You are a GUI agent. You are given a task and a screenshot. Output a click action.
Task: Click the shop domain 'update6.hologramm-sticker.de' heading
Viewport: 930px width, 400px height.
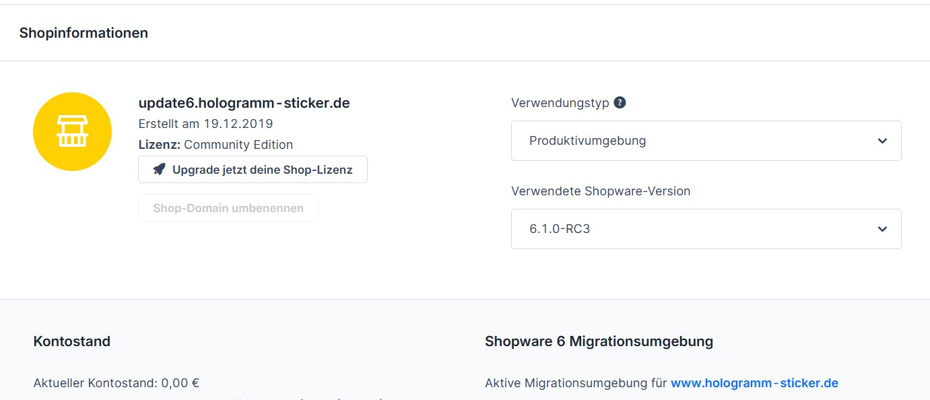(244, 103)
